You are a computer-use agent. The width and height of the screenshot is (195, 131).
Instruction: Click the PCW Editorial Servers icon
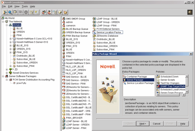tap(94, 29)
